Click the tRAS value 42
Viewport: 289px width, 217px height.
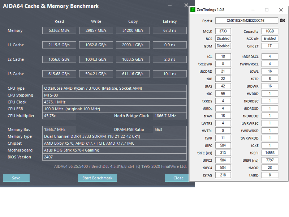[223, 86]
